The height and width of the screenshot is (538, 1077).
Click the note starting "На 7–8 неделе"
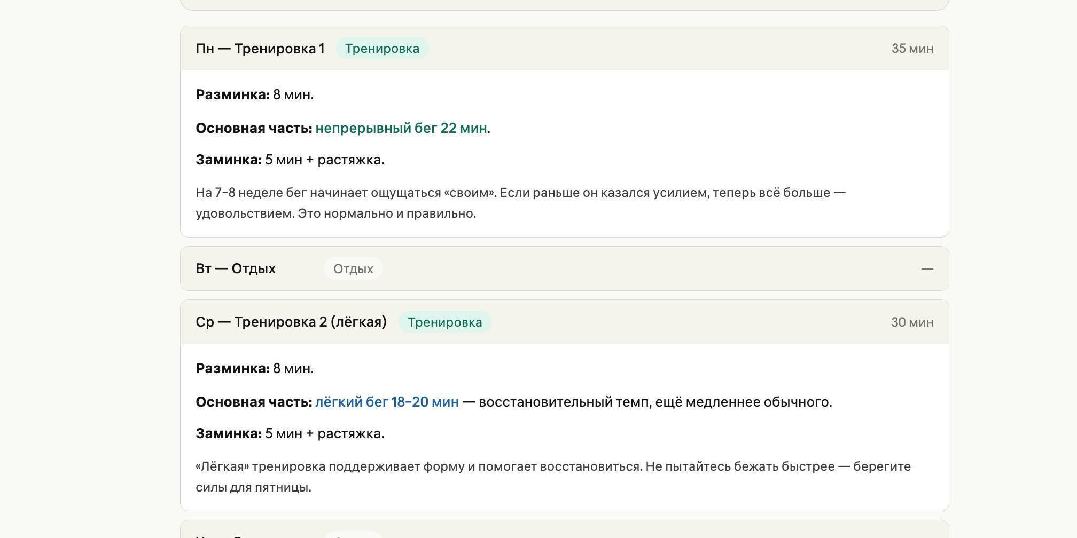520,203
